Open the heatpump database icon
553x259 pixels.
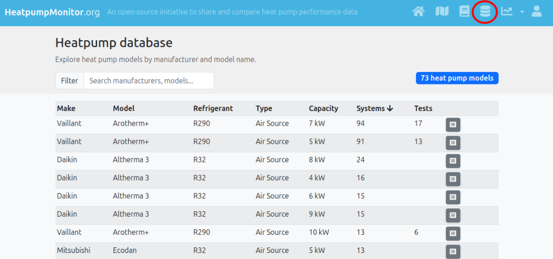[485, 11]
